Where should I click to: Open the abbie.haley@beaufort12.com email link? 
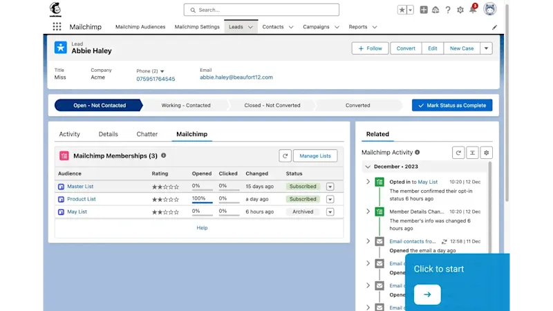[x=236, y=77]
